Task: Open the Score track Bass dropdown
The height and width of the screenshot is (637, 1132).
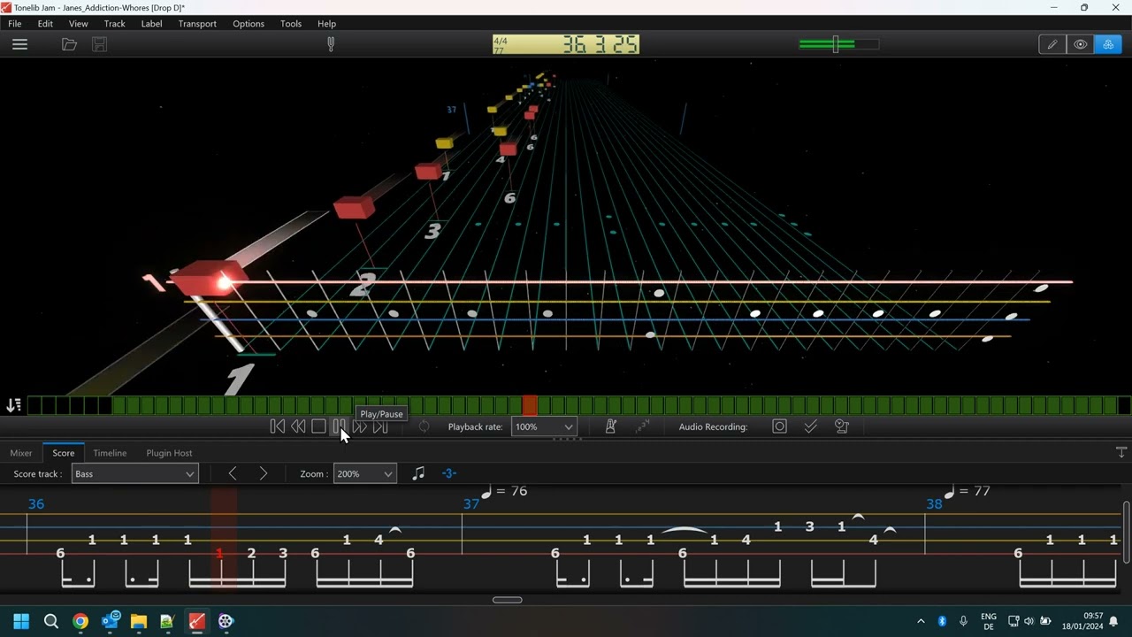Action: point(134,474)
